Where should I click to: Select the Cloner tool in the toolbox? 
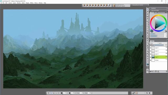[x=148, y=46]
